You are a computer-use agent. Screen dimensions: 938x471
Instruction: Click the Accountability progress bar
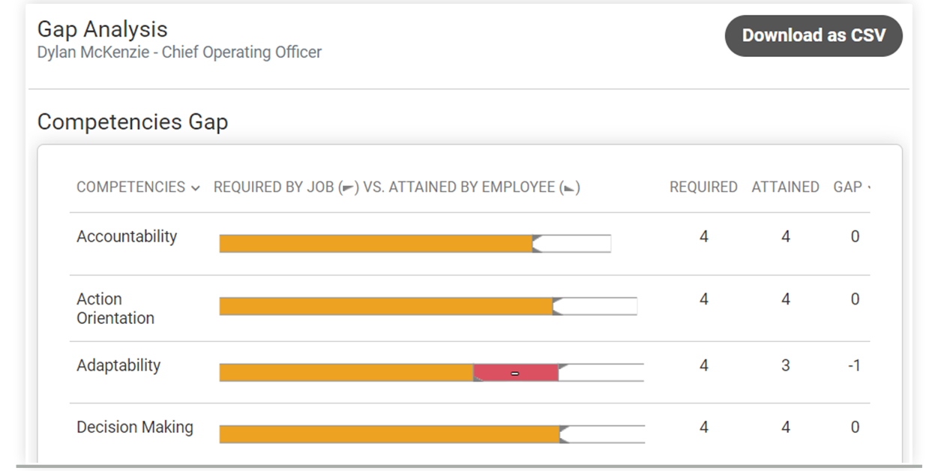[375, 241]
